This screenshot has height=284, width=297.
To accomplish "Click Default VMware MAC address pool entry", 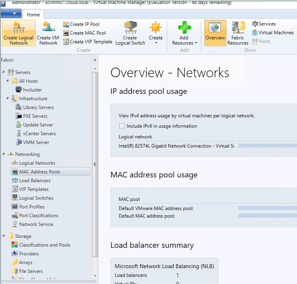I will [156, 208].
